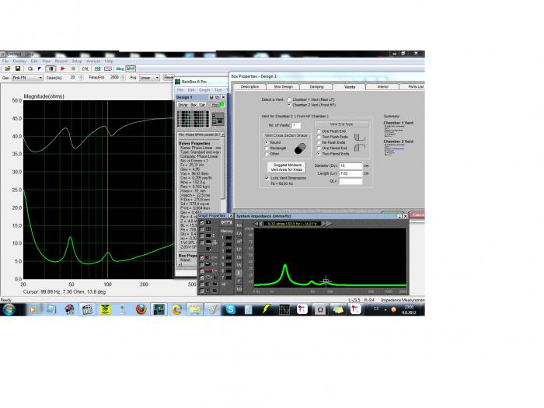Click the NA graph type button

click(x=239, y=225)
